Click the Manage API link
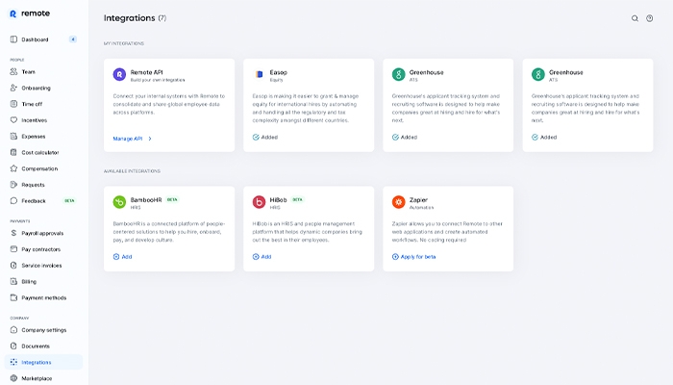Screen dimensions: 673x385 128,139
